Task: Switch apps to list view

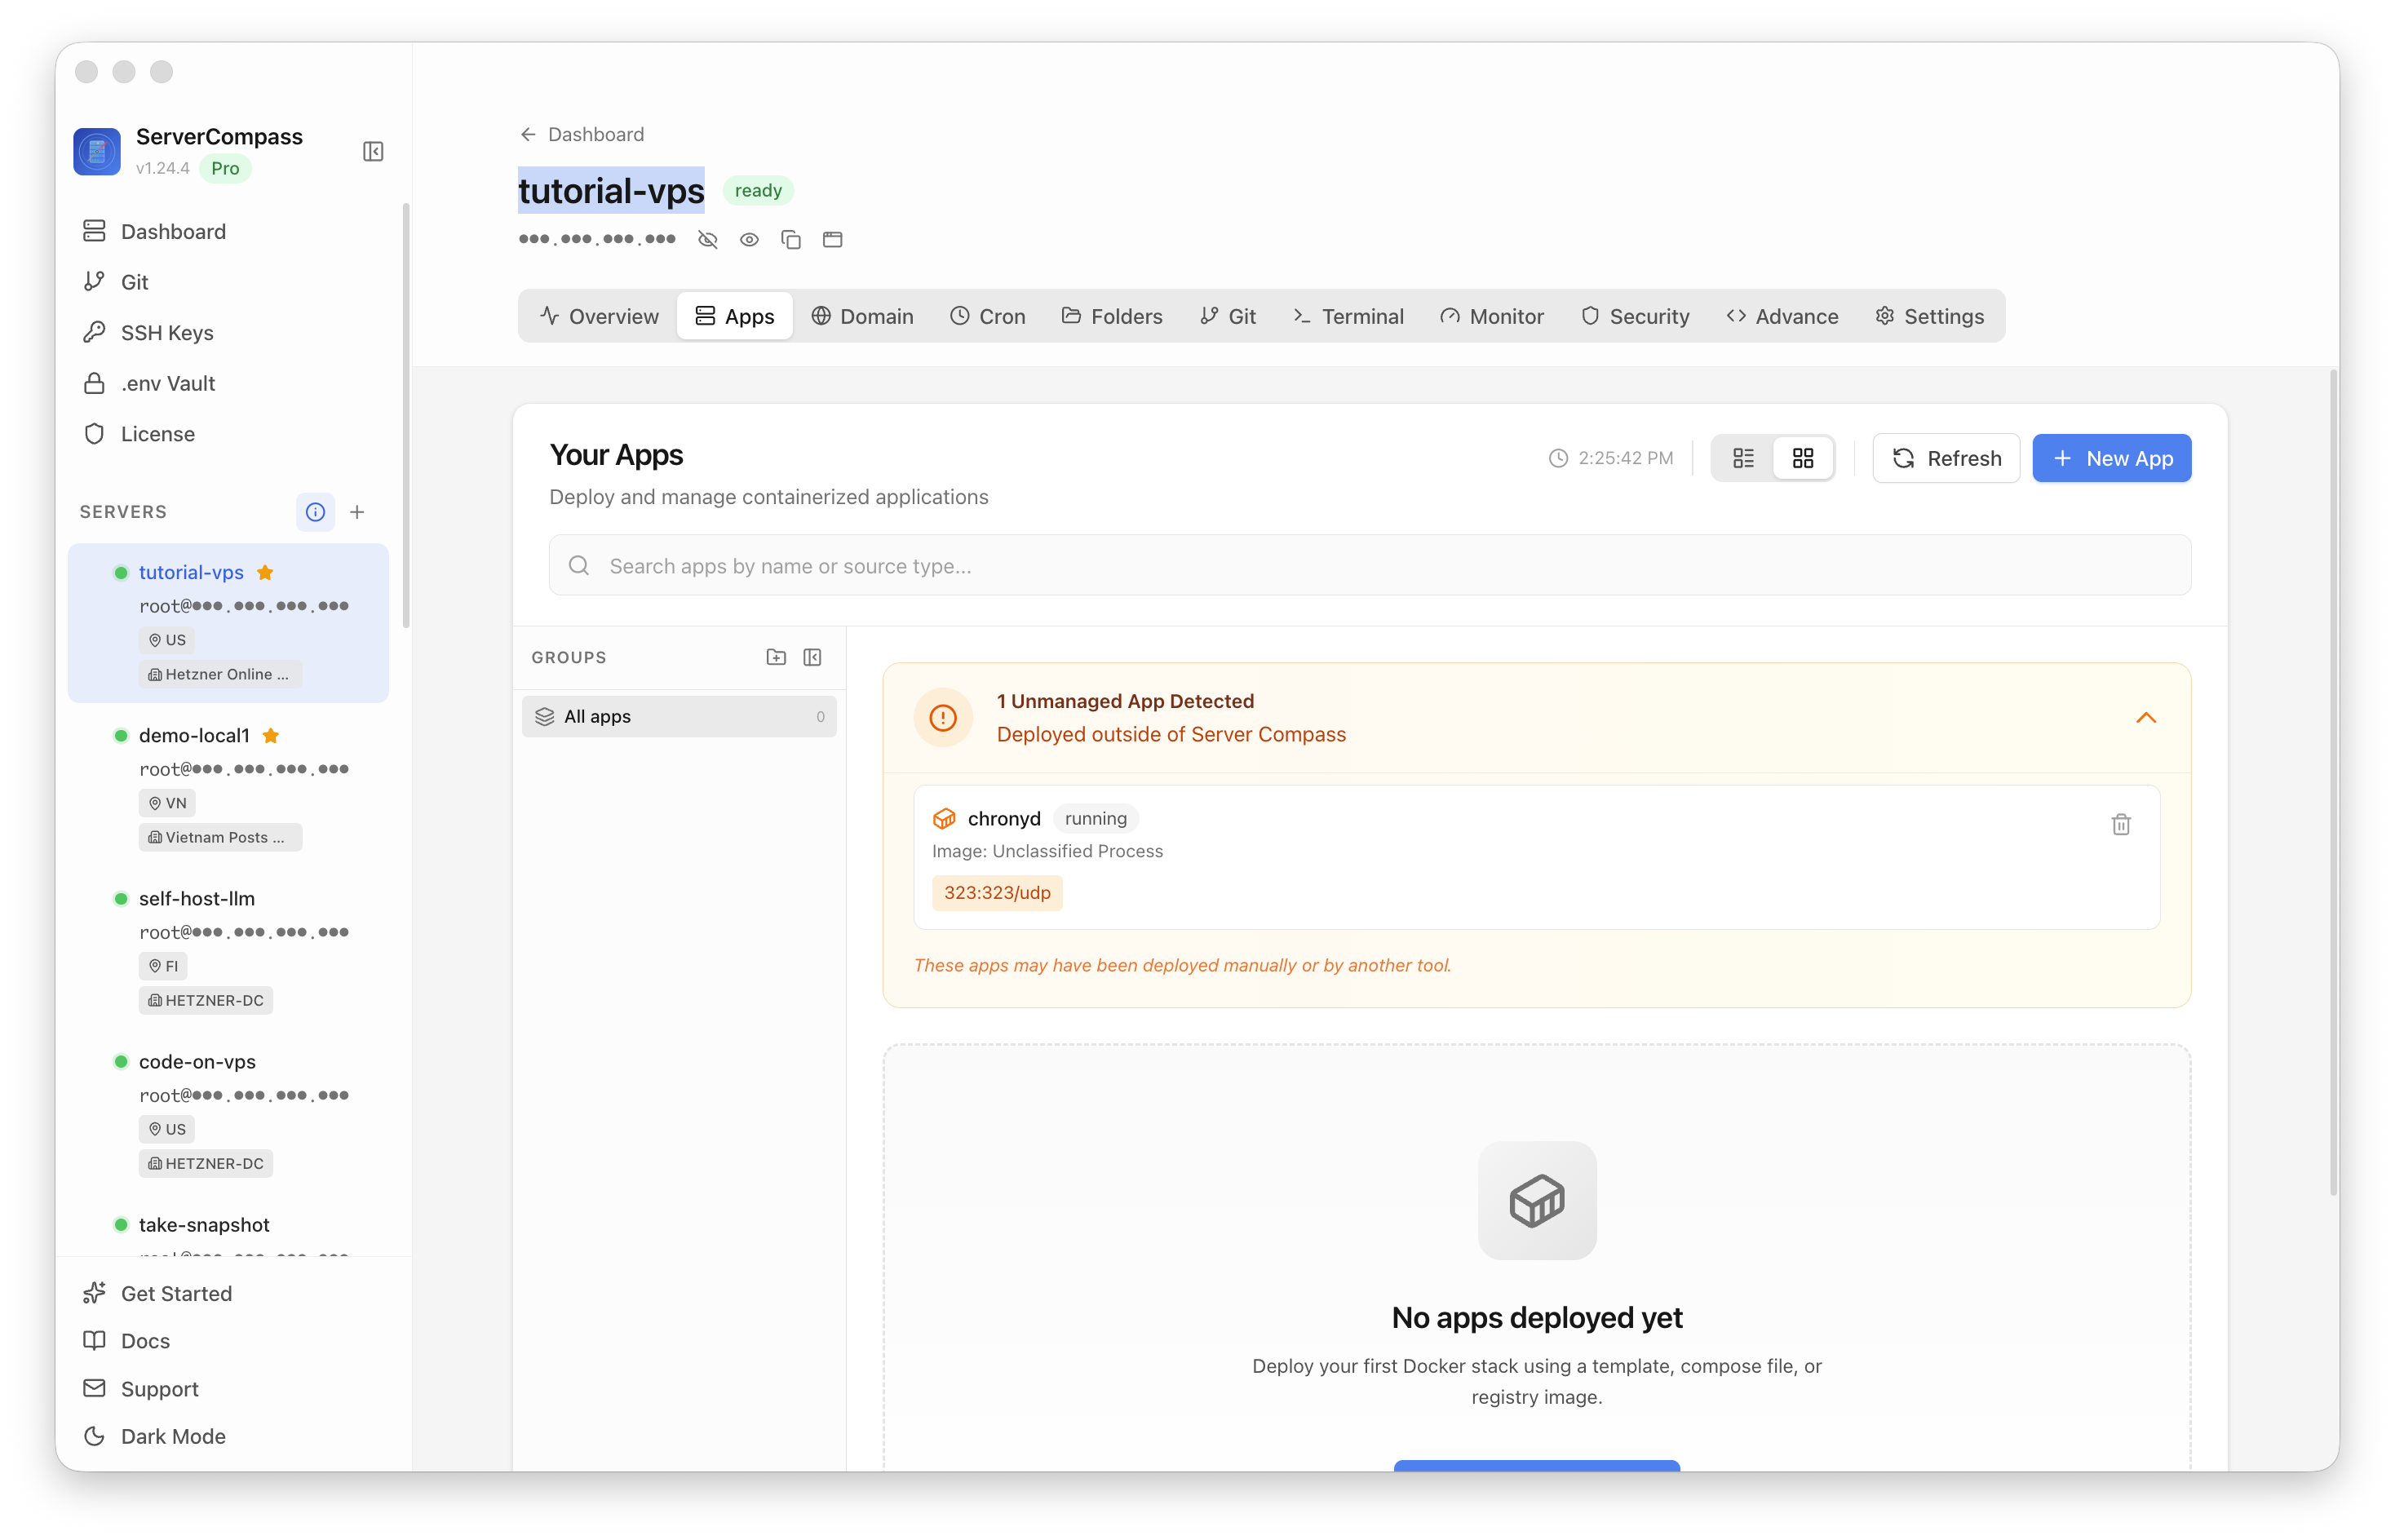Action: pos(1743,458)
